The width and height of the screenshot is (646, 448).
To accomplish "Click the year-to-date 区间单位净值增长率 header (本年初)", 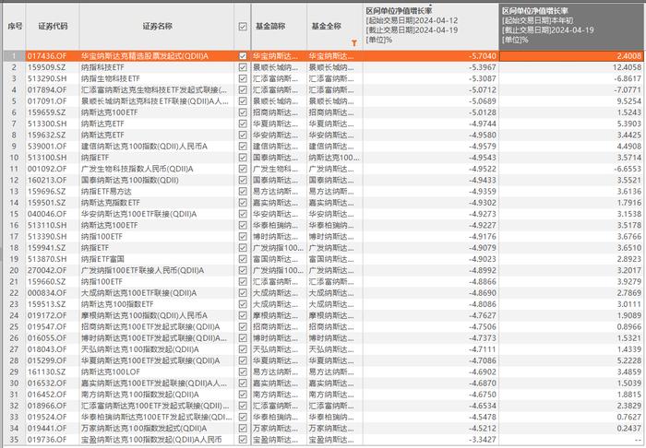I will pyautogui.click(x=571, y=27).
